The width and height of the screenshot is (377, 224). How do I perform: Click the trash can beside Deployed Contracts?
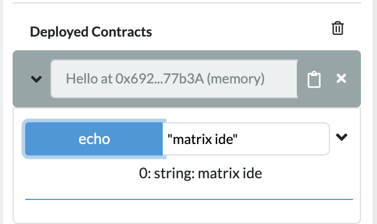[x=337, y=29]
